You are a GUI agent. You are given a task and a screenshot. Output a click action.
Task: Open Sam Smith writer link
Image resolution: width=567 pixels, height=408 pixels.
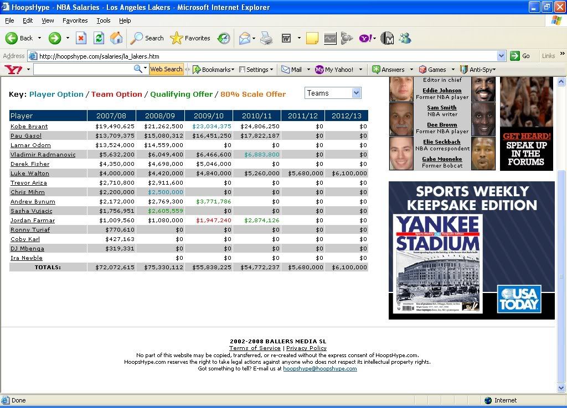coord(441,108)
